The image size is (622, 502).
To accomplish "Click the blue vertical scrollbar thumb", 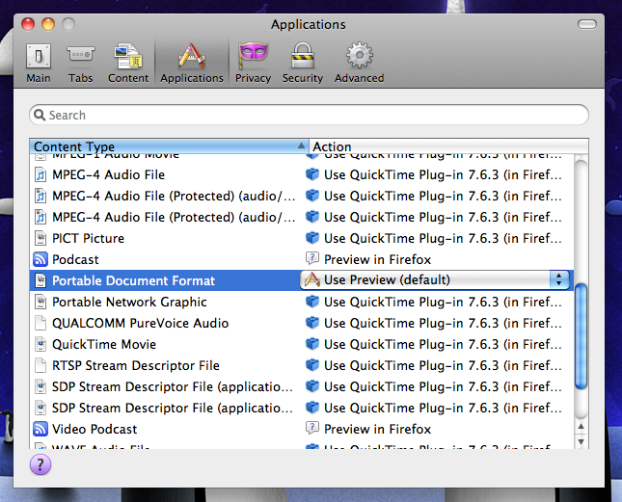I will pyautogui.click(x=581, y=336).
